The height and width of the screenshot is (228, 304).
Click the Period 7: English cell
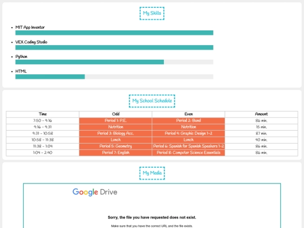115,153
